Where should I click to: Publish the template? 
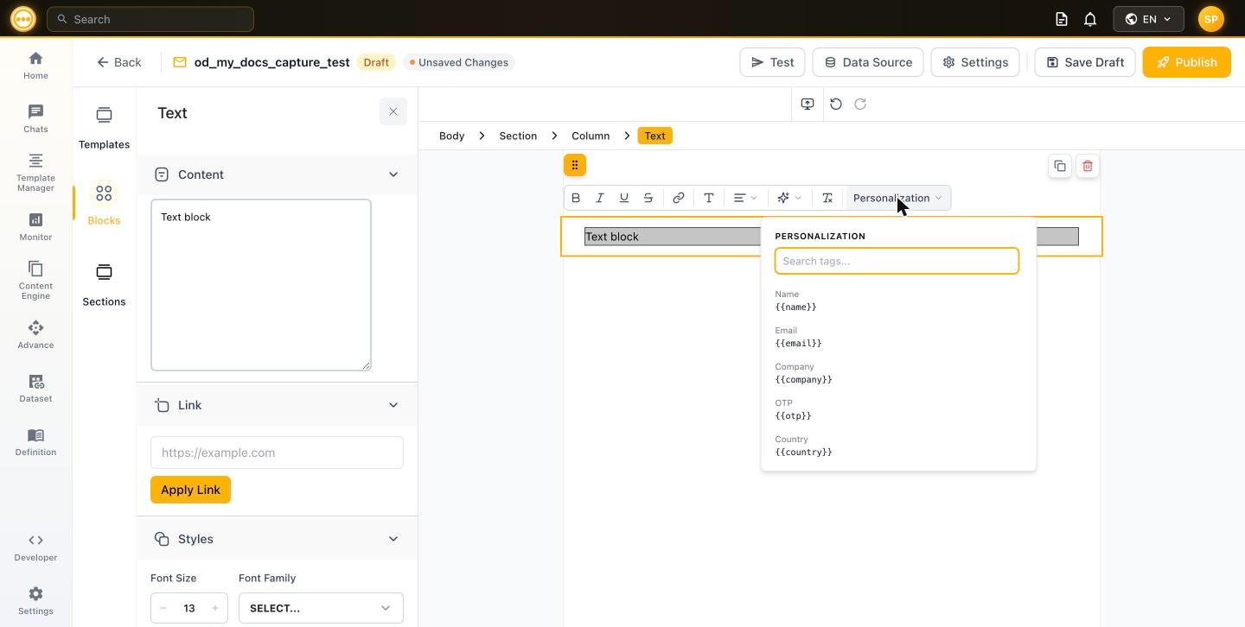point(1186,62)
